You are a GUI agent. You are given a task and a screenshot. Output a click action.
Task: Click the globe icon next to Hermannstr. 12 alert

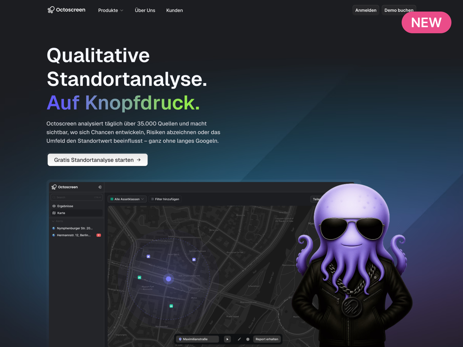(x=54, y=235)
